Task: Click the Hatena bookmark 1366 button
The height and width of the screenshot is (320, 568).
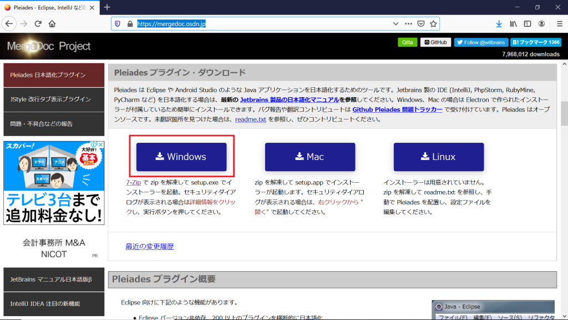Action: [536, 42]
